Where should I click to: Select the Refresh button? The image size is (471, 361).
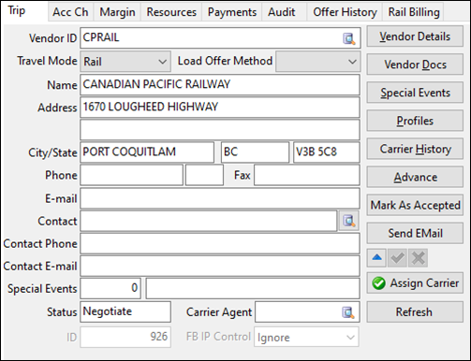click(415, 311)
